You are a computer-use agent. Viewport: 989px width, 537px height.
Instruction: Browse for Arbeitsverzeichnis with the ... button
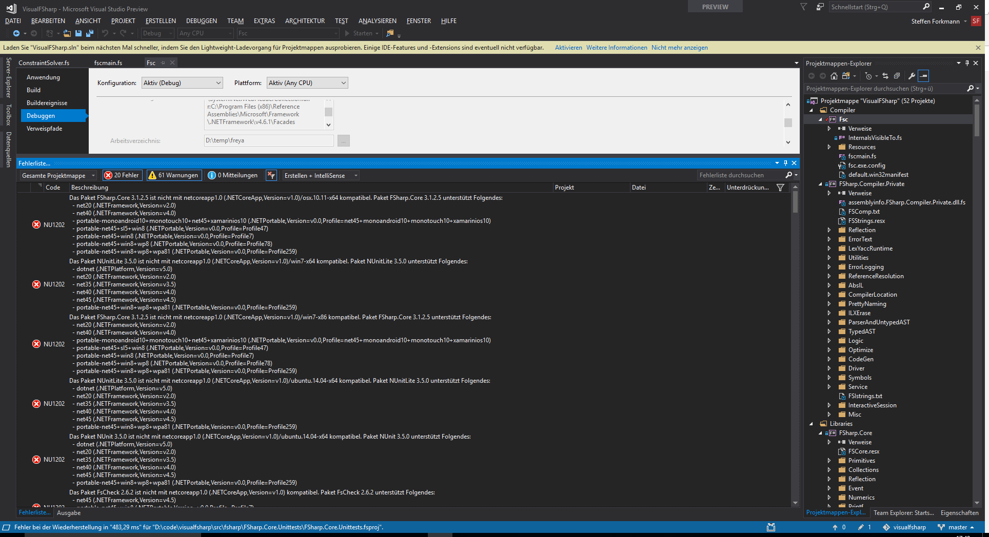[343, 140]
